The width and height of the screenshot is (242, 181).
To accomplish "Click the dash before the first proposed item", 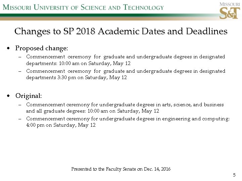I will pos(20,57).
